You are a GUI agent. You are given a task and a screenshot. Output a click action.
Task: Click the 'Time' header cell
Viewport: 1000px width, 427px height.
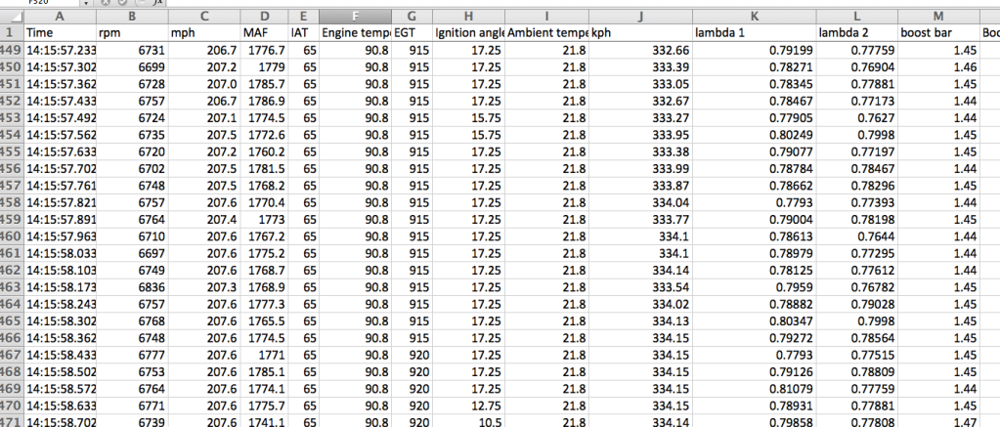click(61, 32)
